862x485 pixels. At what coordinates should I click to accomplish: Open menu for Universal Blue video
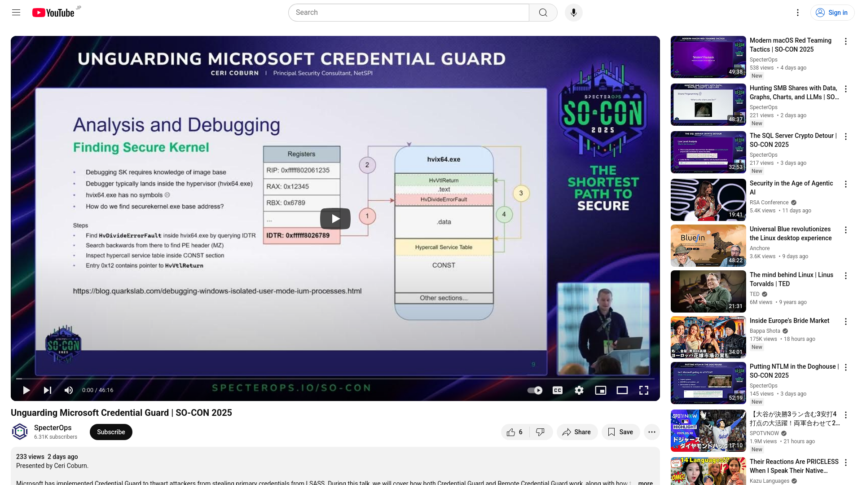click(846, 230)
